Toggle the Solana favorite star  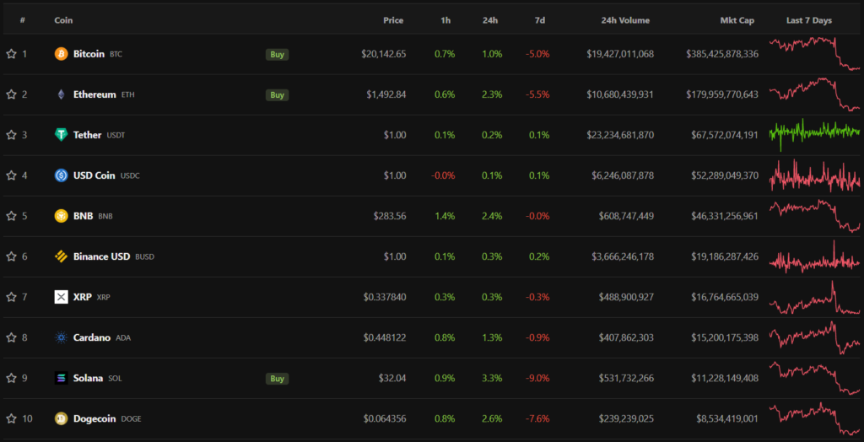pyautogui.click(x=11, y=378)
